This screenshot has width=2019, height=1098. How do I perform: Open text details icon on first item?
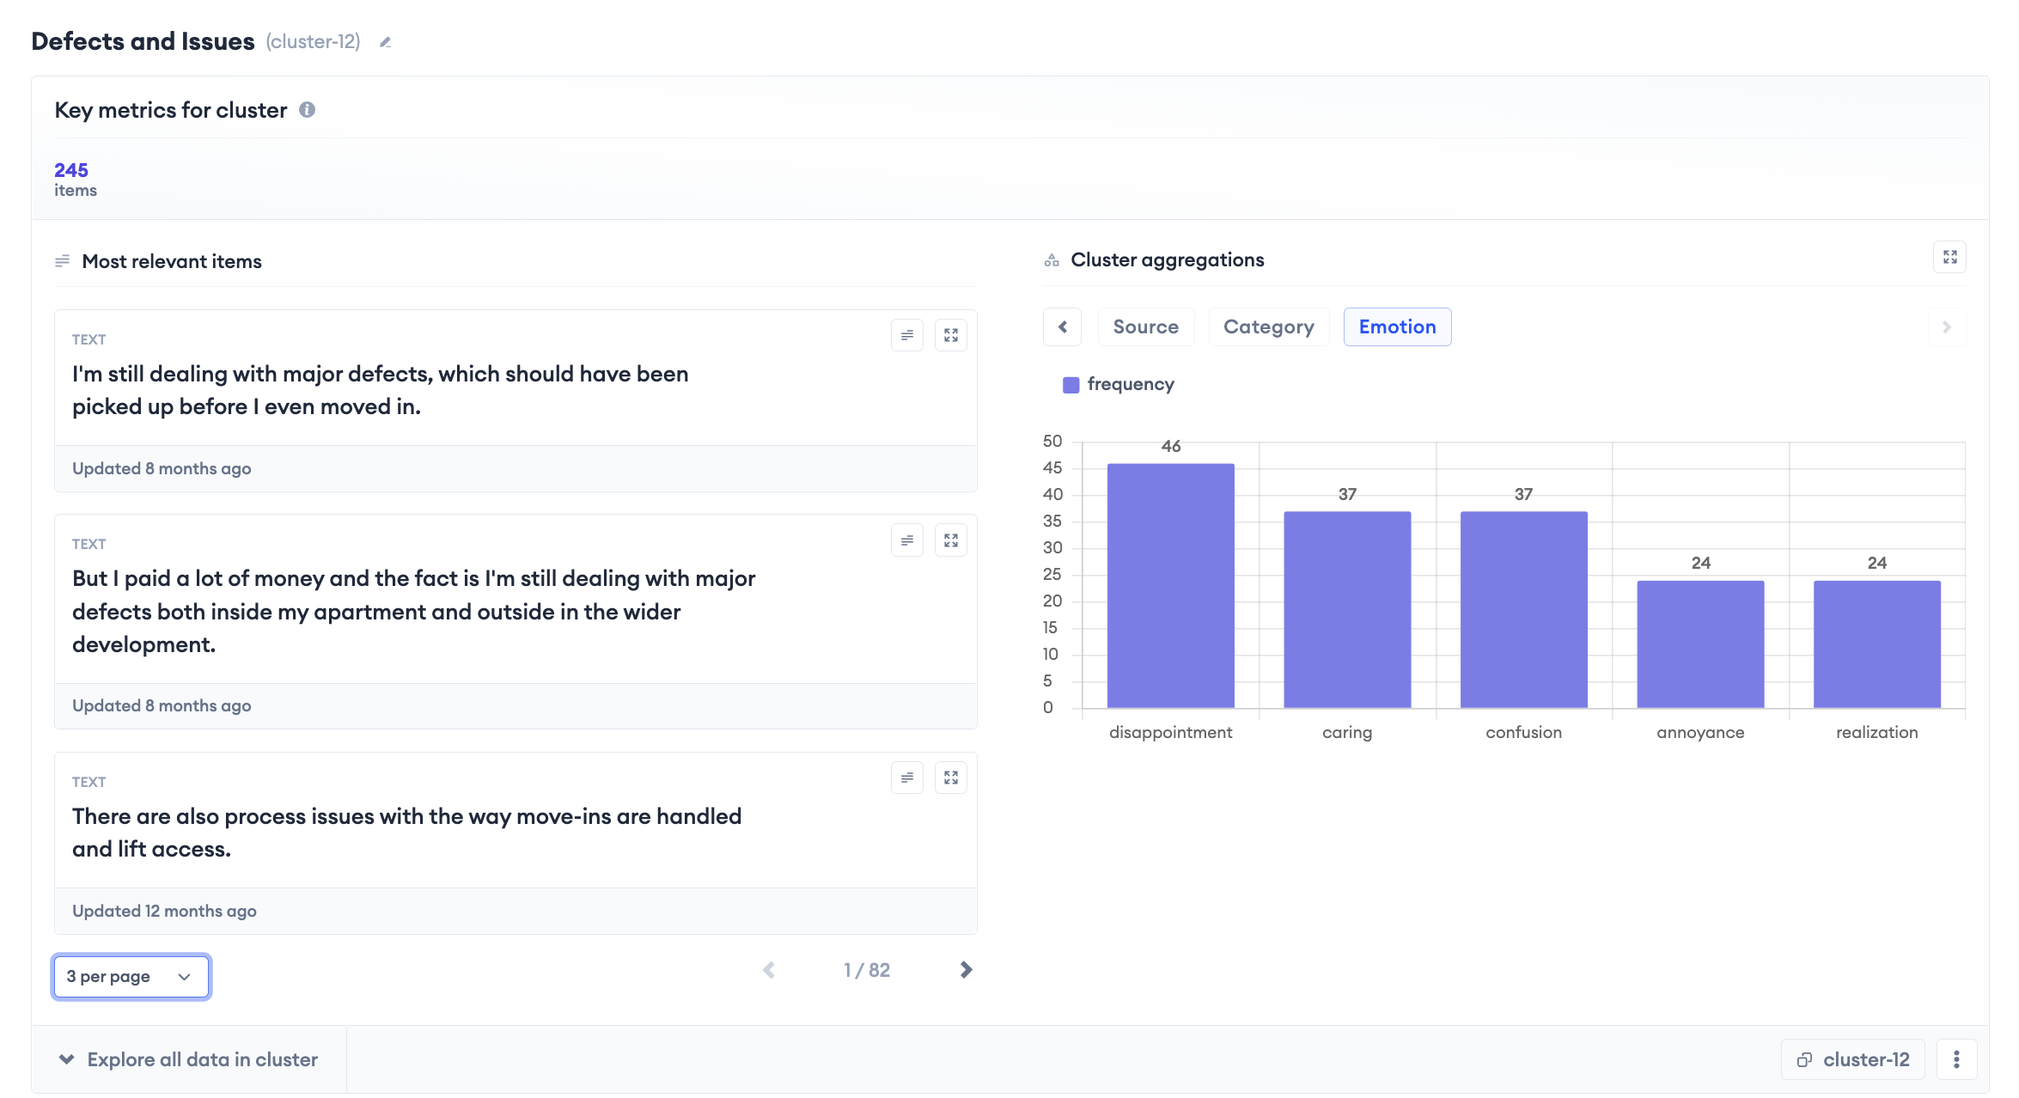tap(906, 336)
